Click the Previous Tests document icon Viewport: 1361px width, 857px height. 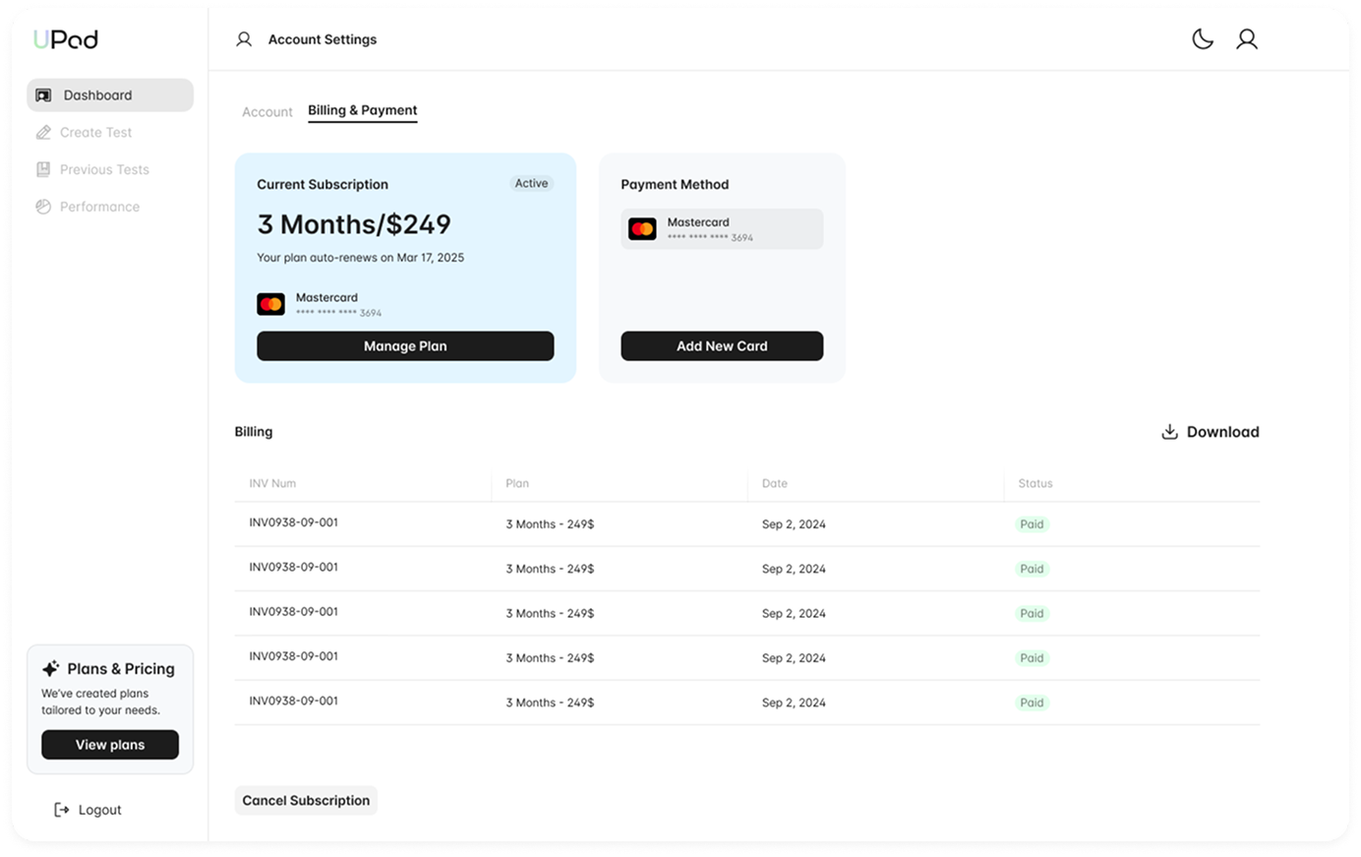(41, 169)
